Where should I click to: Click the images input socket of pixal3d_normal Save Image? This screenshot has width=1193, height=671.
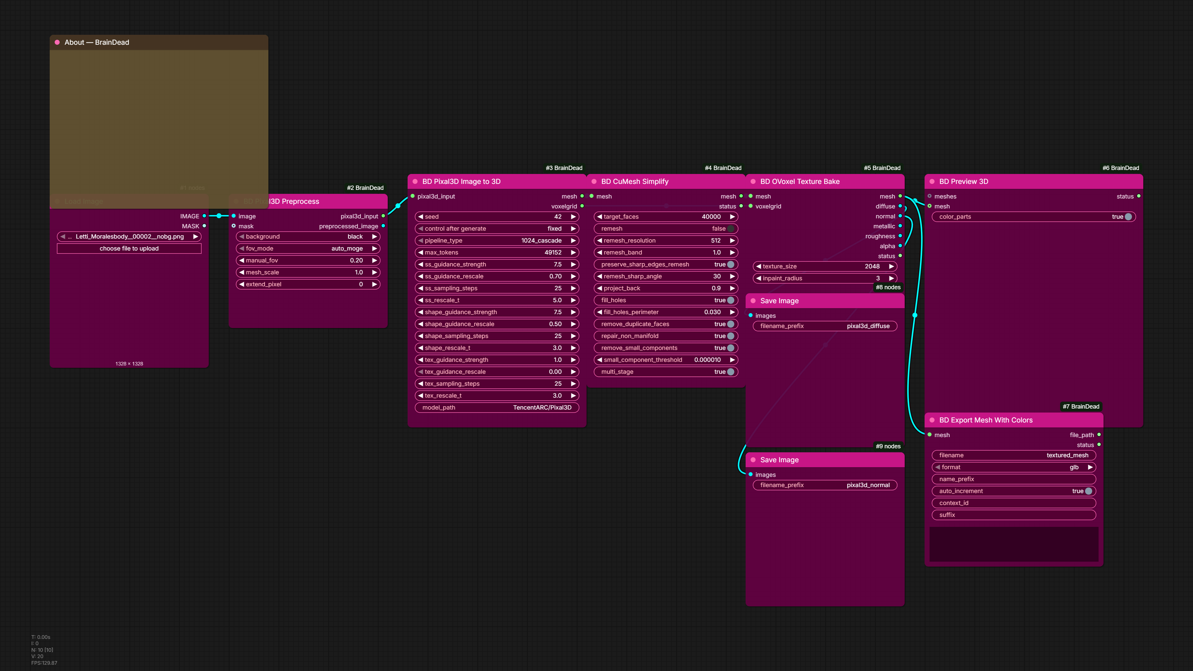click(x=751, y=474)
